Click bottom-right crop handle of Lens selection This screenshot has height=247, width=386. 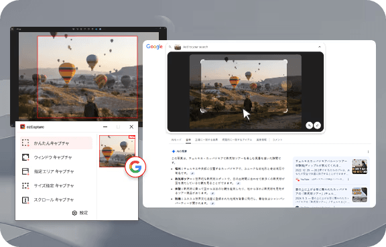285,110
